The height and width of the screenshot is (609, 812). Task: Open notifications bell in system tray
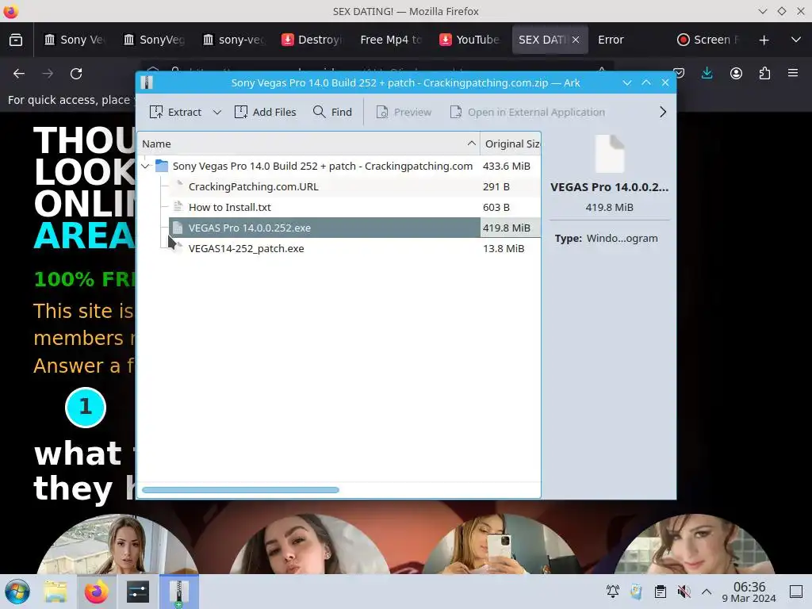coord(613,592)
